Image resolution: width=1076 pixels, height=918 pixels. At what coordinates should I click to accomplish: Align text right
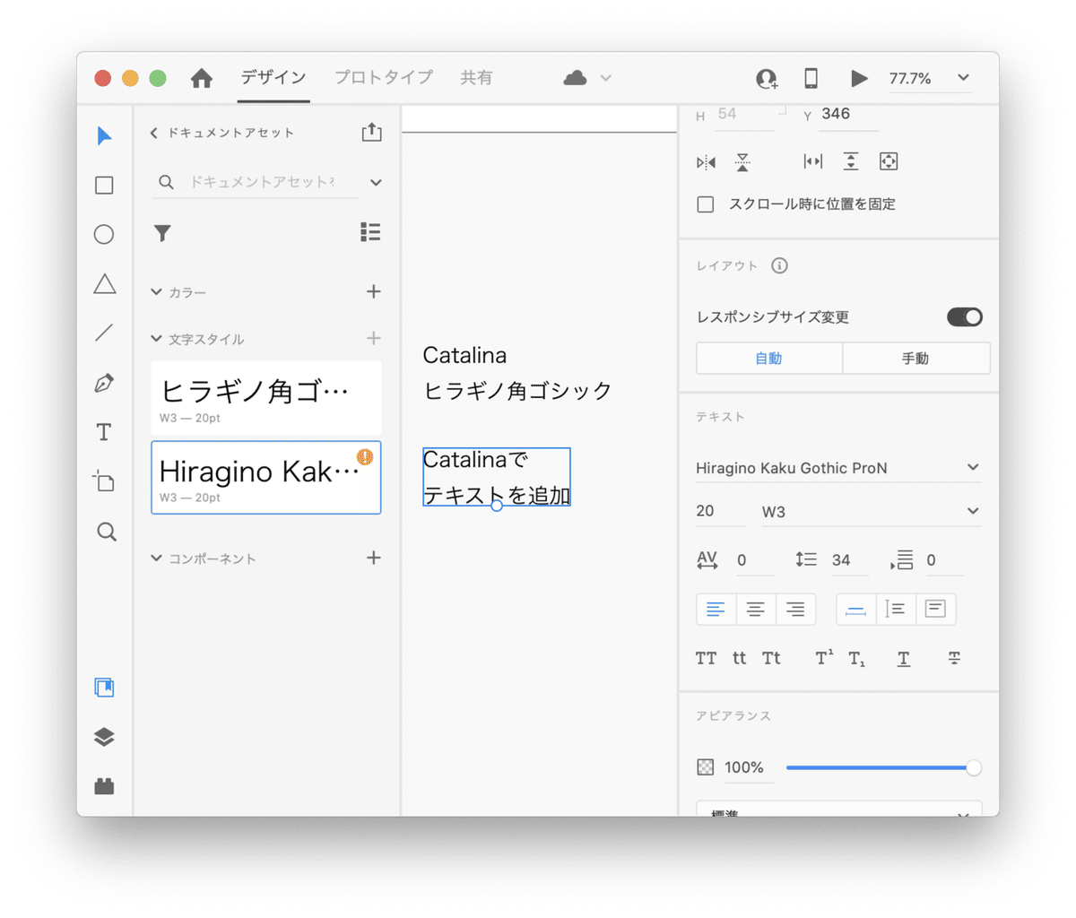(795, 610)
